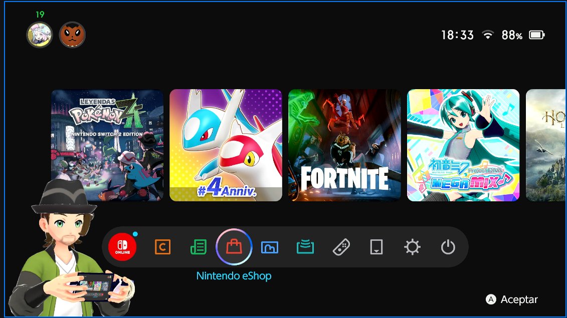Launch Hatsune Miku Project DIVA Mega Mix tile
This screenshot has width=567, height=318.
tap(463, 145)
